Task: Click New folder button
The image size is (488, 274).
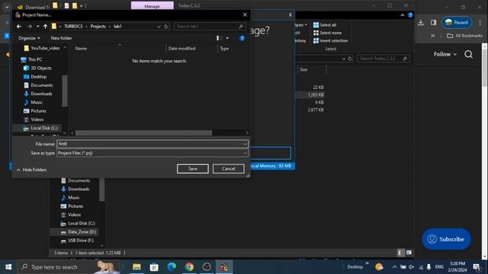Action: [x=61, y=38]
